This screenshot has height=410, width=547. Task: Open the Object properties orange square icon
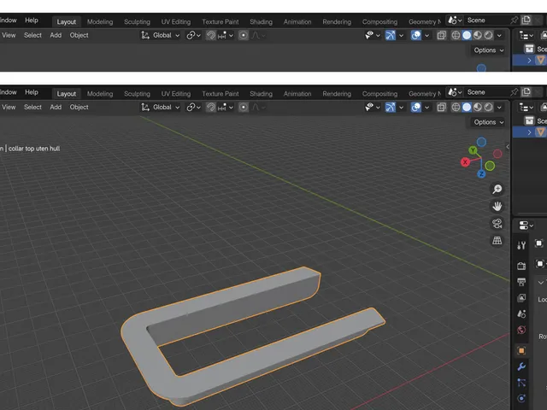coord(521,350)
